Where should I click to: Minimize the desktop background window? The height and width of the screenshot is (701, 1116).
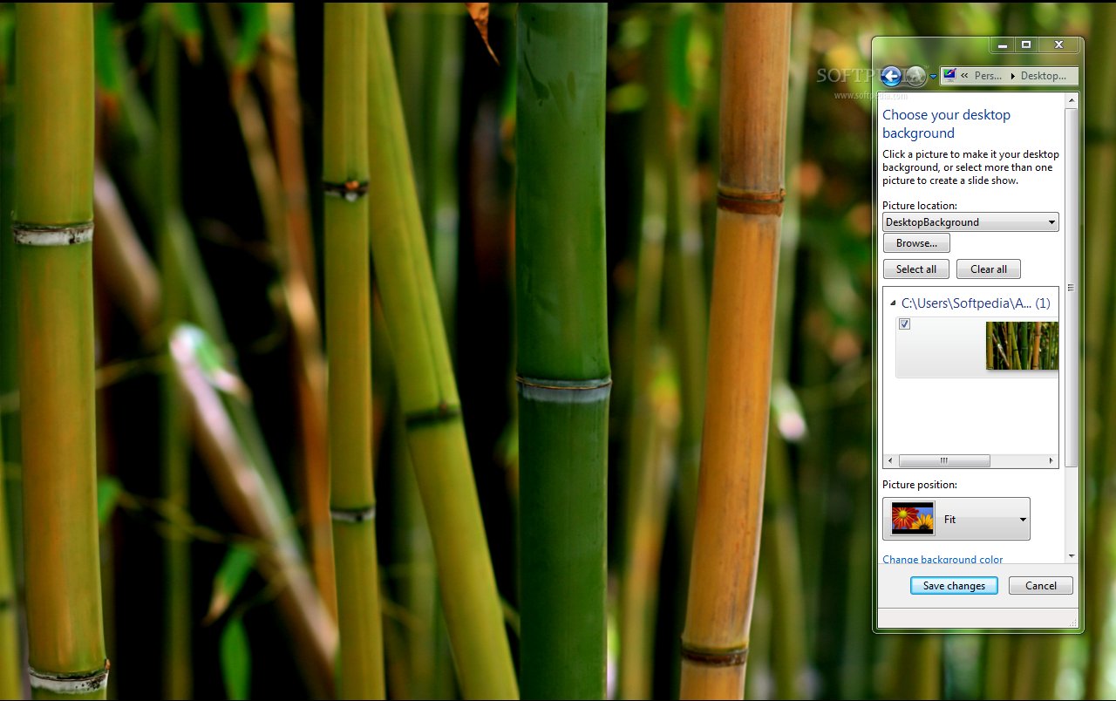pos(1003,44)
